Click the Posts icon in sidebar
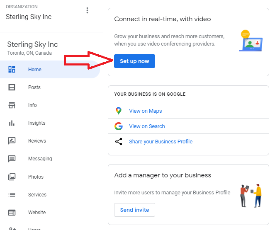This screenshot has height=230, width=275. click(x=12, y=87)
